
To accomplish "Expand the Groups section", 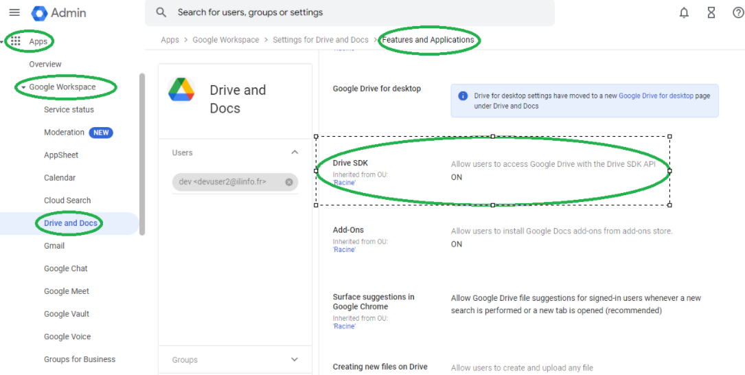I will [x=295, y=359].
